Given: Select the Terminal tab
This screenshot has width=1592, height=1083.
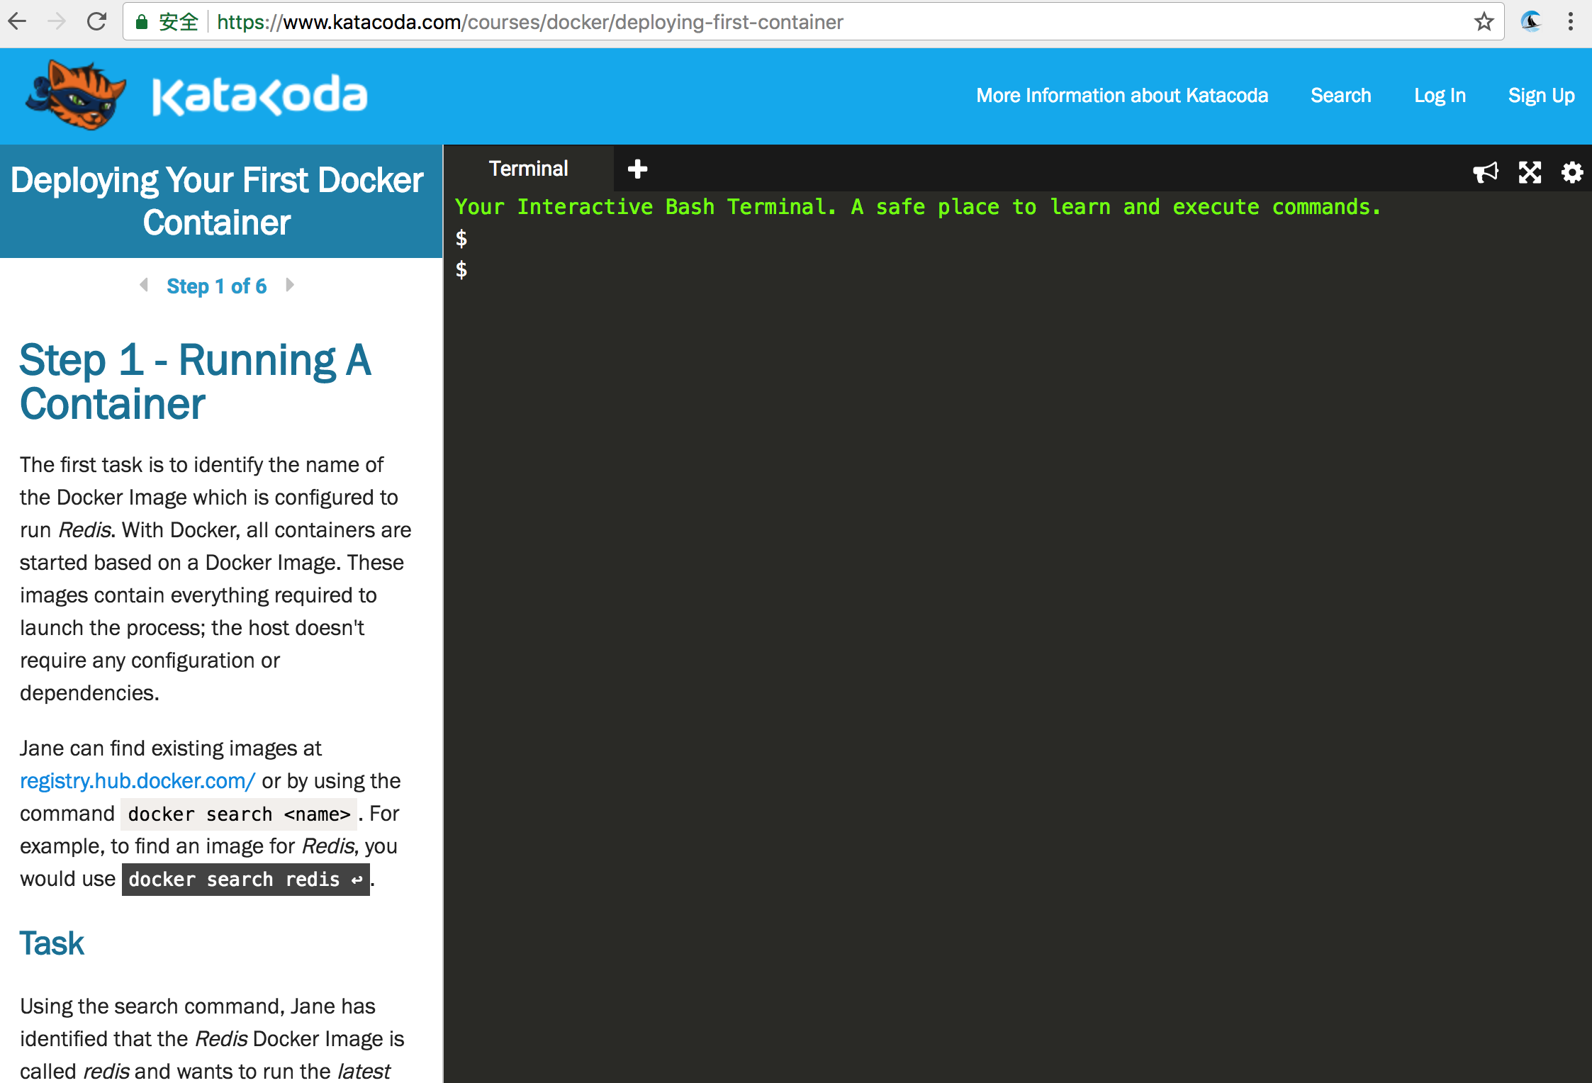Looking at the screenshot, I should 529,169.
